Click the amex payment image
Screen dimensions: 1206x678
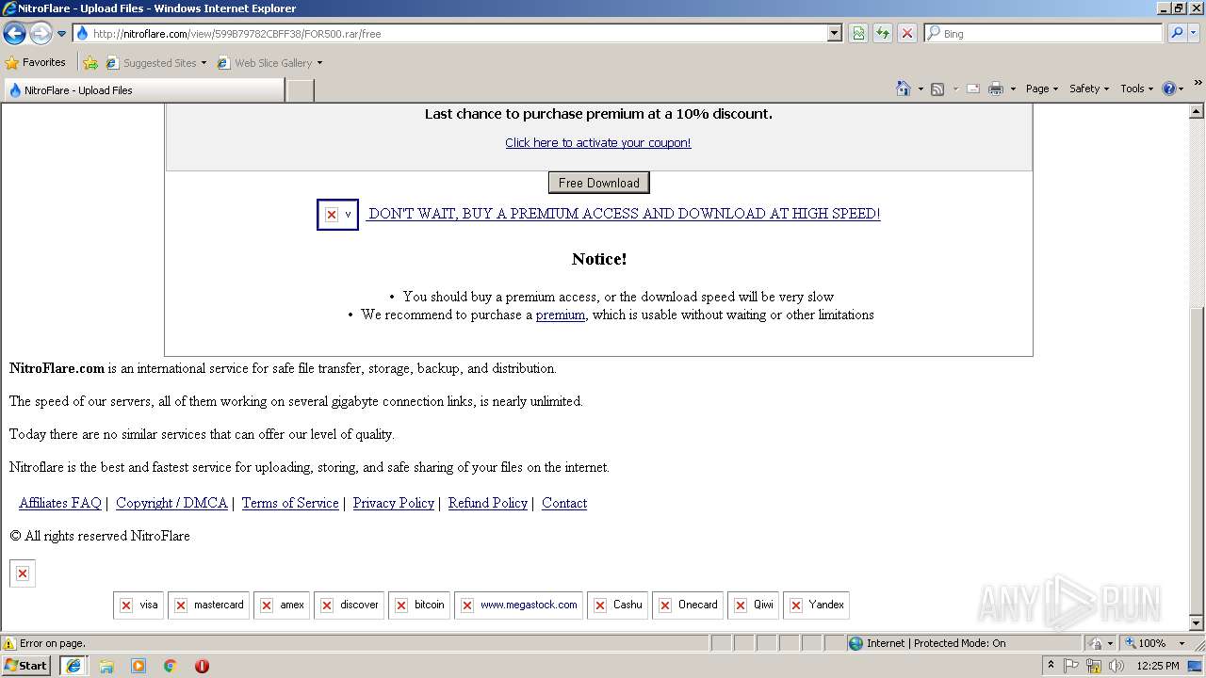(x=282, y=605)
